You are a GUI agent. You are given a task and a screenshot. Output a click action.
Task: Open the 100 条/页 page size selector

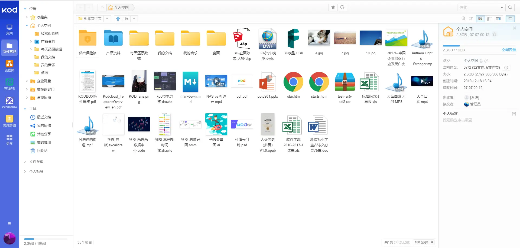[424, 242]
